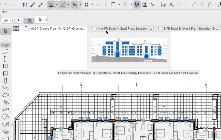
Task: Toggle the highlighted node-connection button
Action: [x=137, y=5]
